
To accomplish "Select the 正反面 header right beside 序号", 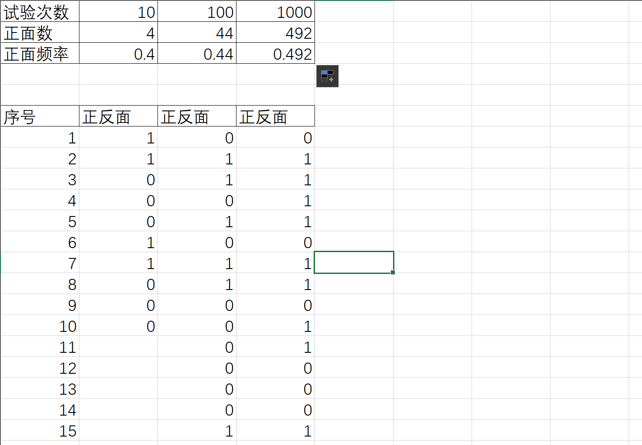I will point(119,116).
